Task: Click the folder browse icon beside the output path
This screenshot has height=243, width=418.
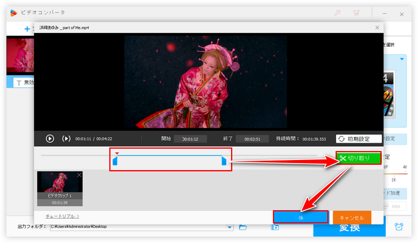Action: 243,227
